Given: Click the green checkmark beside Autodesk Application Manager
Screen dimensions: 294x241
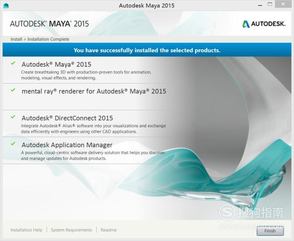Looking at the screenshot, I should tap(13, 144).
